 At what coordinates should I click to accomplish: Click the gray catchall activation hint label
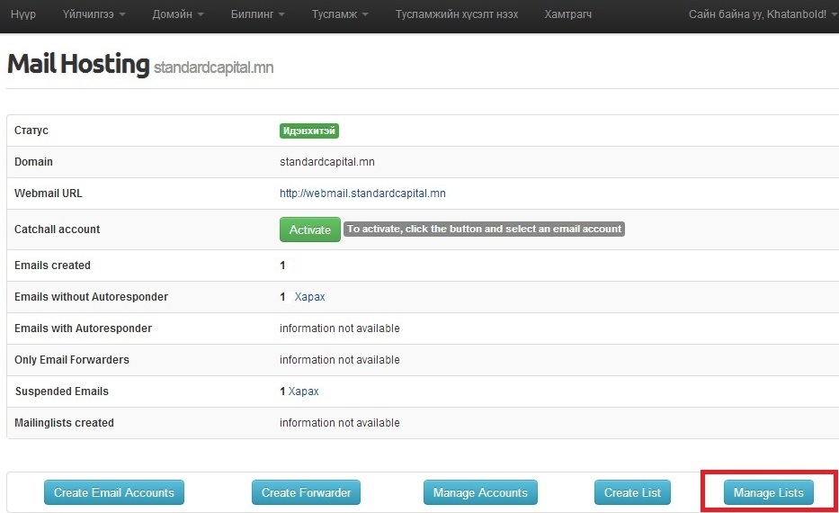tap(484, 229)
